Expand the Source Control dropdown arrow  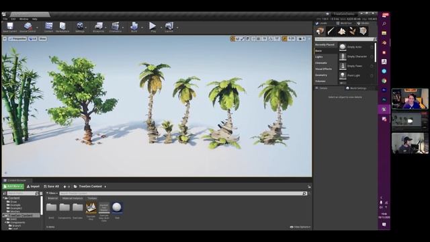pyautogui.click(x=38, y=28)
